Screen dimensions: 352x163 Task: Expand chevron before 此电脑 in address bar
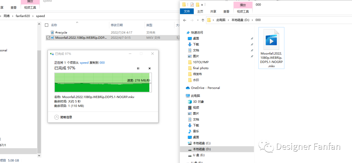coord(214,20)
